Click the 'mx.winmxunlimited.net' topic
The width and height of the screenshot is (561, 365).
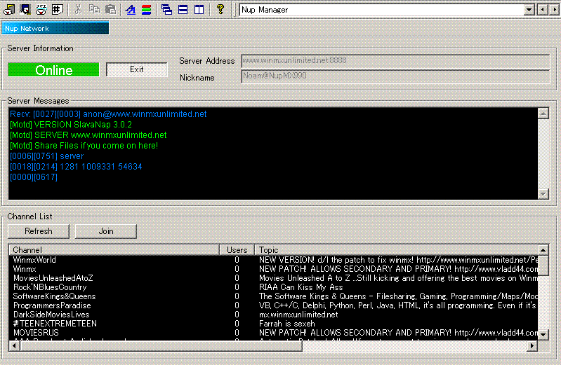pyautogui.click(x=298, y=315)
